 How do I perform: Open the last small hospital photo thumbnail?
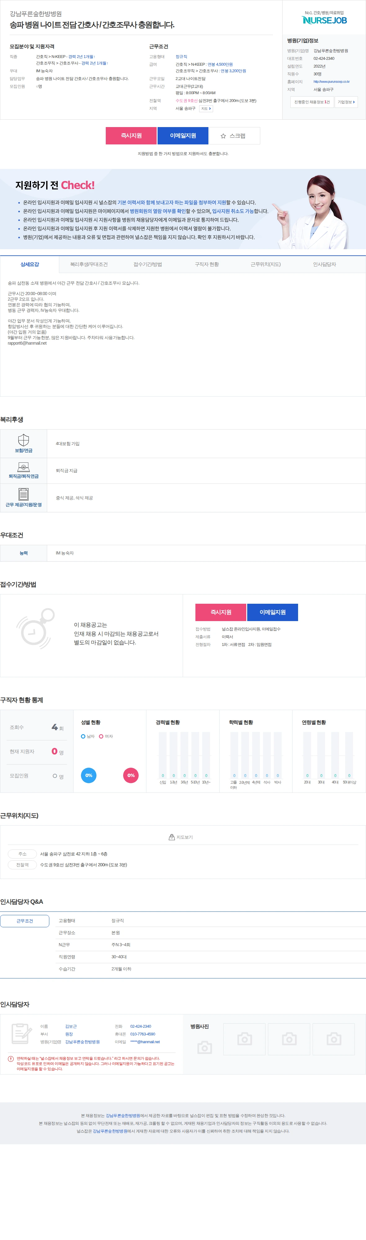point(334,1039)
